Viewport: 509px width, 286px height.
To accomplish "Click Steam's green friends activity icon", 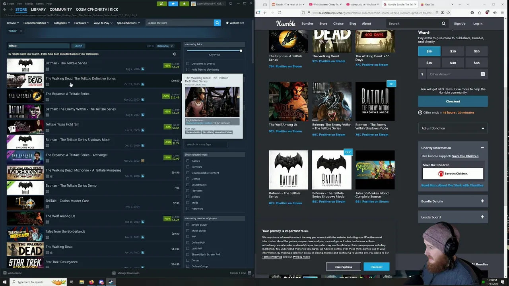I will 161,4.
